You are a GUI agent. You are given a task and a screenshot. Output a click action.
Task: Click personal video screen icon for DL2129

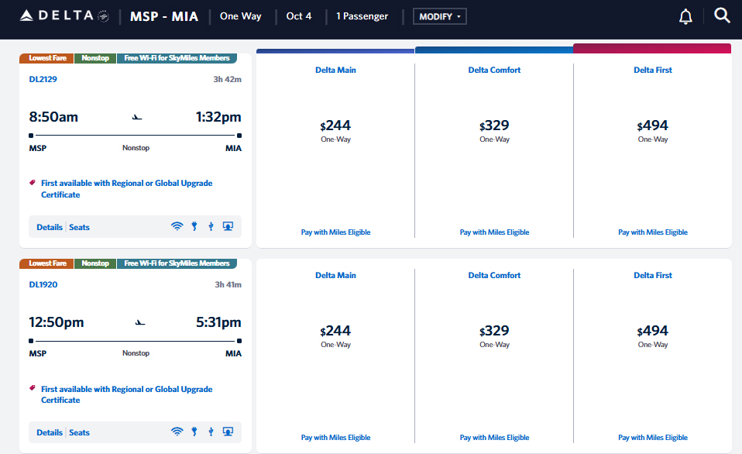point(228,226)
